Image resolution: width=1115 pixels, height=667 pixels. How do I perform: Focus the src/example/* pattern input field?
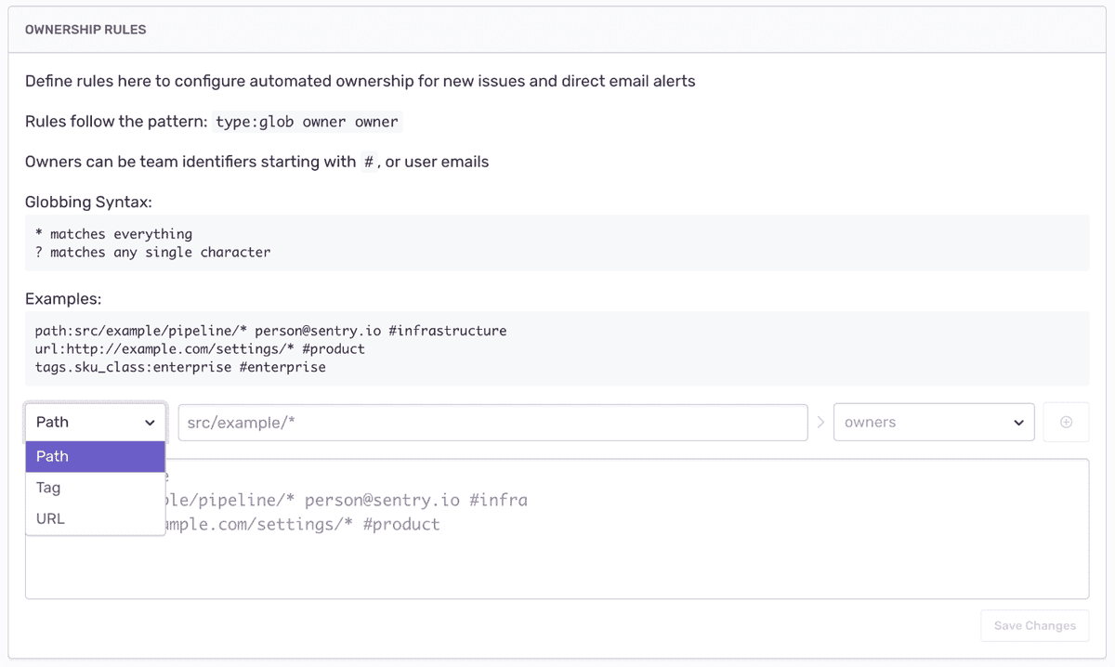(x=492, y=422)
